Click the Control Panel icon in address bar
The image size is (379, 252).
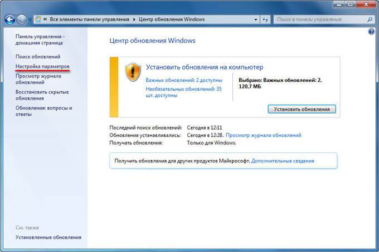(38, 19)
